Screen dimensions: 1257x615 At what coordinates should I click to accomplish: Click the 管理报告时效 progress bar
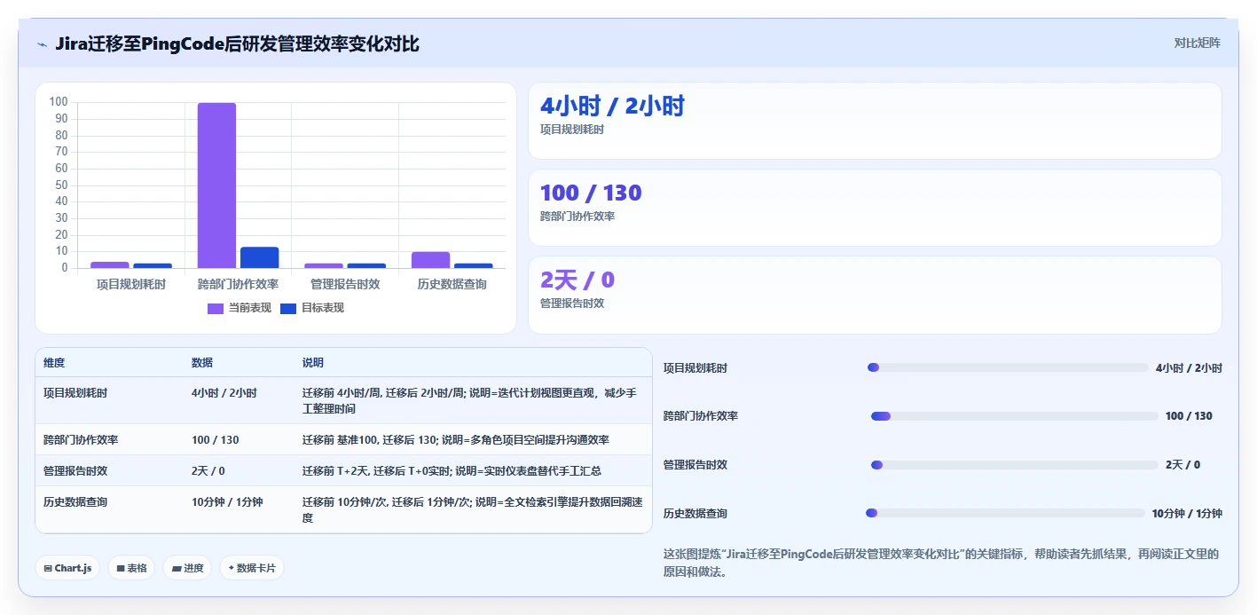coord(1015,465)
